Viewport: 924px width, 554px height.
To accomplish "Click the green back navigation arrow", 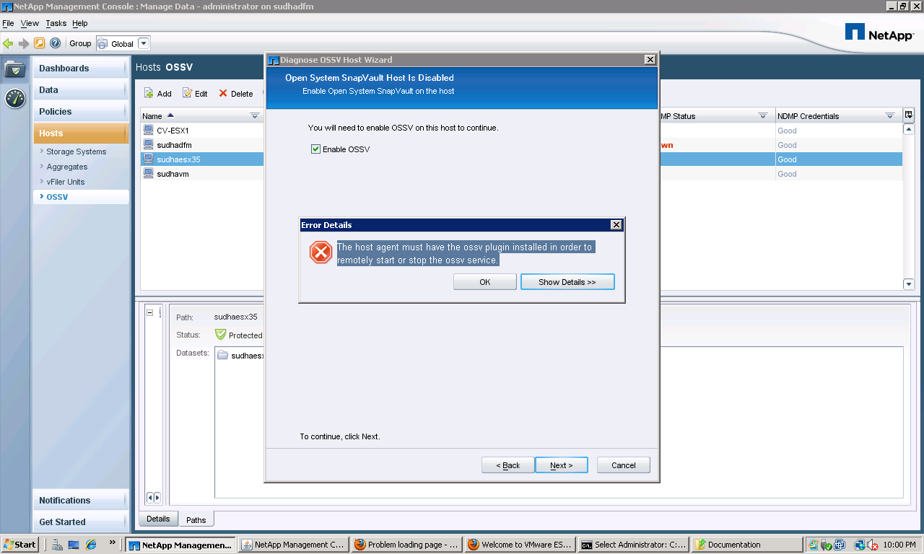I will pos(8,43).
